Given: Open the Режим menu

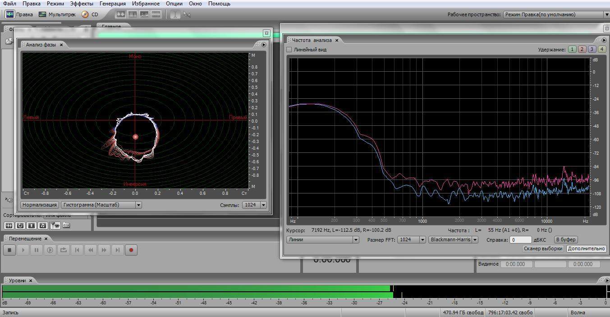Looking at the screenshot, I should point(55,4).
